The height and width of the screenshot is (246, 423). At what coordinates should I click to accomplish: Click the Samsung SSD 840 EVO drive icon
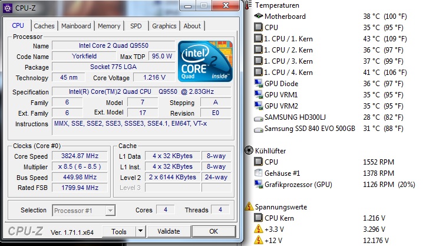(x=259, y=130)
